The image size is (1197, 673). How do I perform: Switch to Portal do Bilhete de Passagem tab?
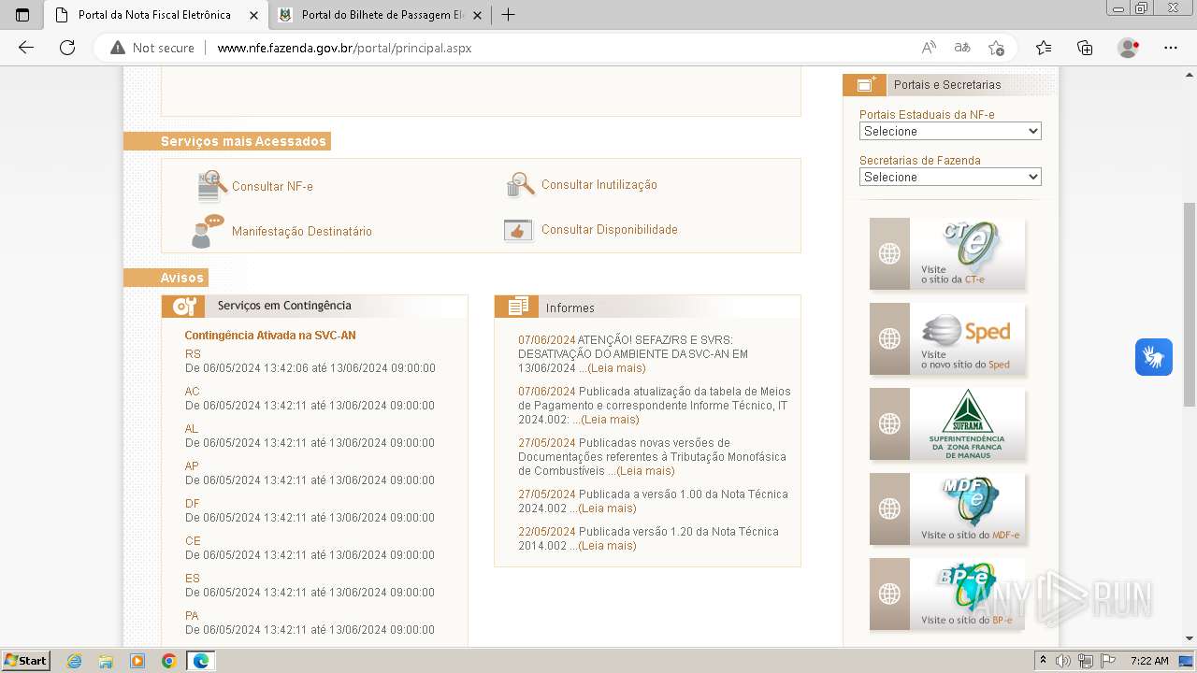382,15
